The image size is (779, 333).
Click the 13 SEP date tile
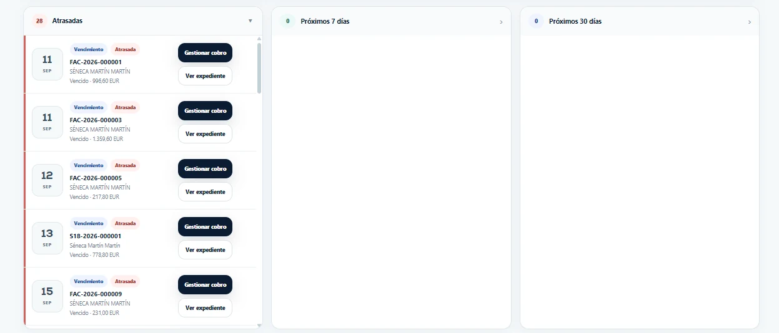pos(47,238)
